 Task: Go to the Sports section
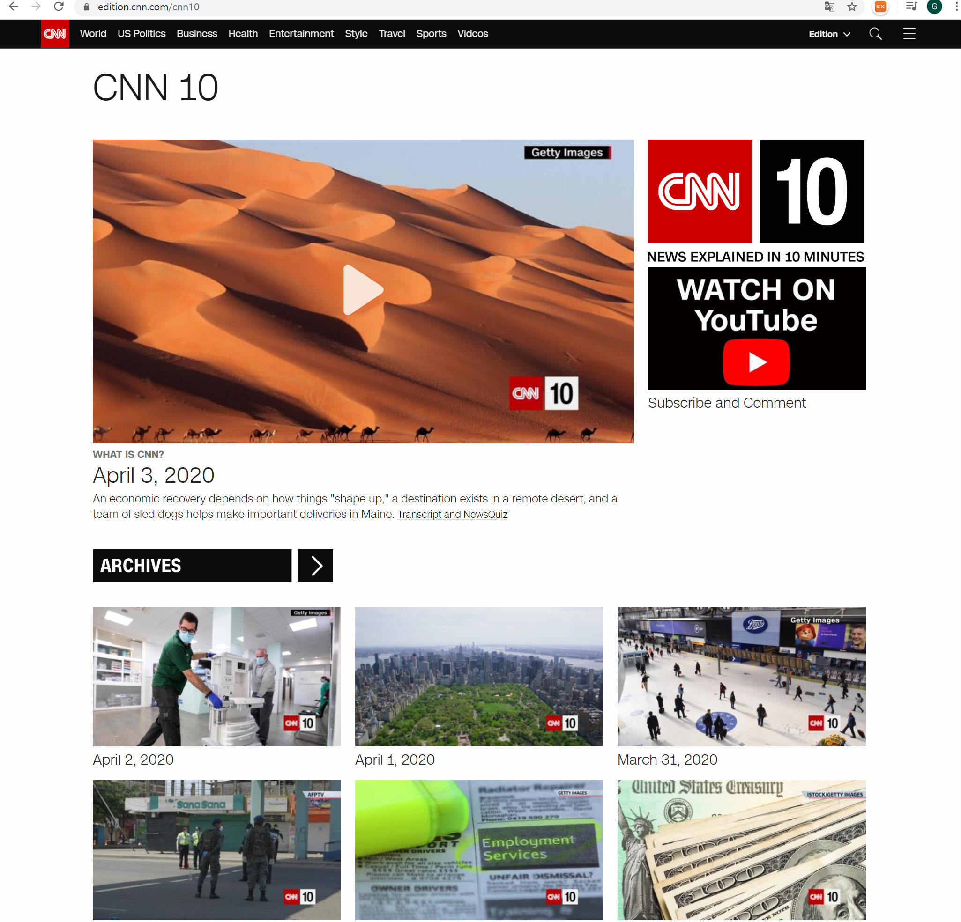click(431, 34)
